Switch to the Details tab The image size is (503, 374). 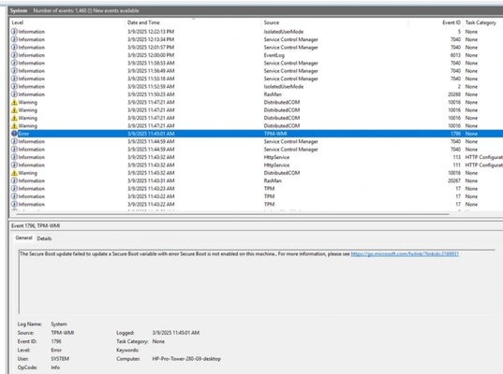44,238
